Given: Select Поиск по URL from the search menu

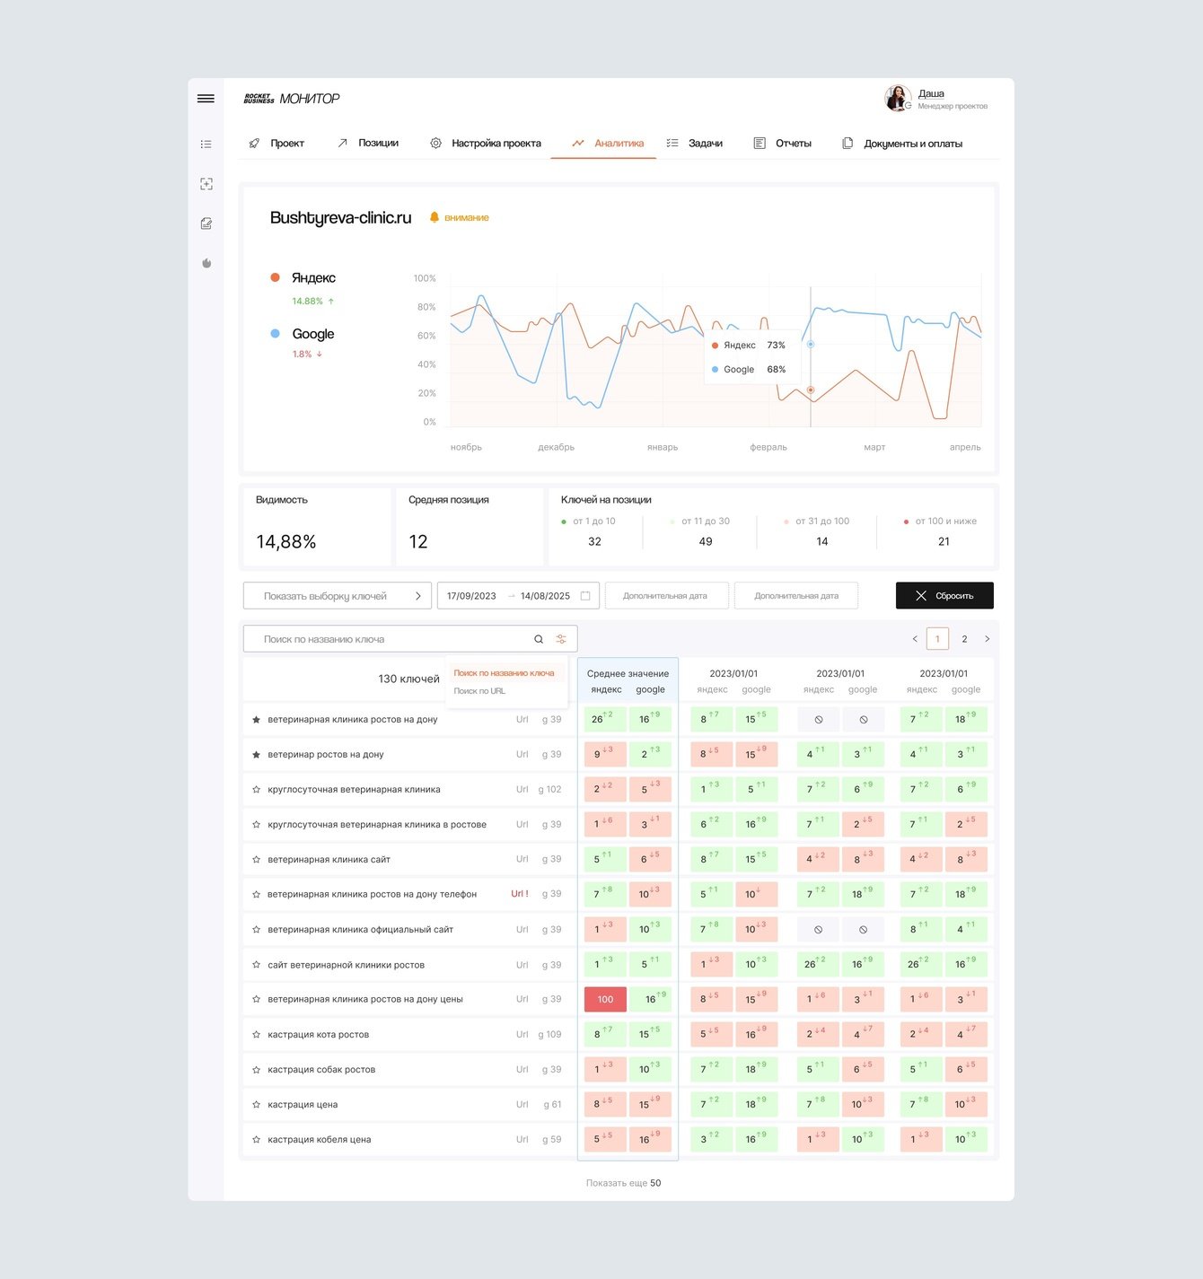Looking at the screenshot, I should click(x=479, y=691).
